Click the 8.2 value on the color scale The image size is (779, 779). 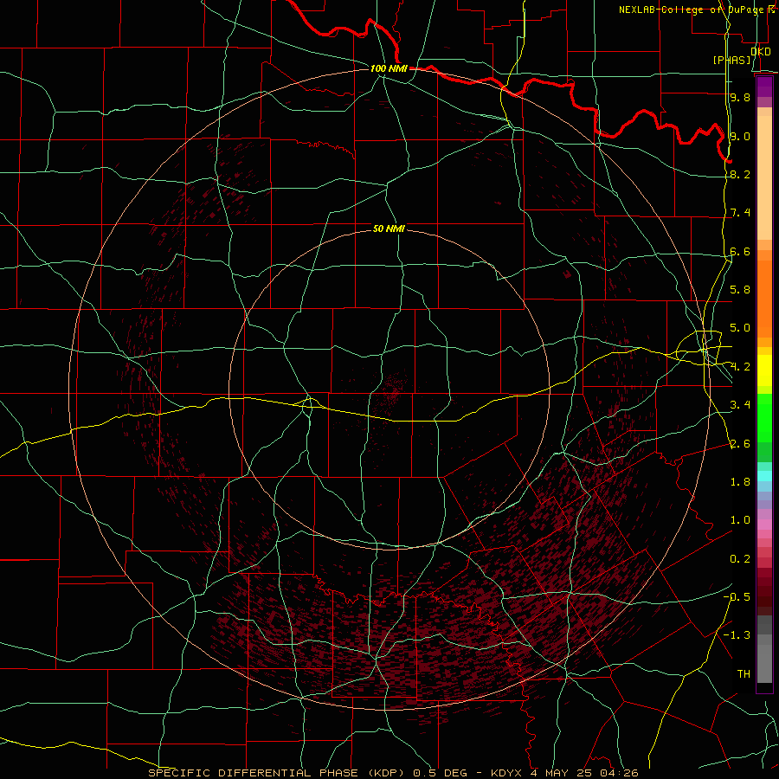[x=740, y=174]
